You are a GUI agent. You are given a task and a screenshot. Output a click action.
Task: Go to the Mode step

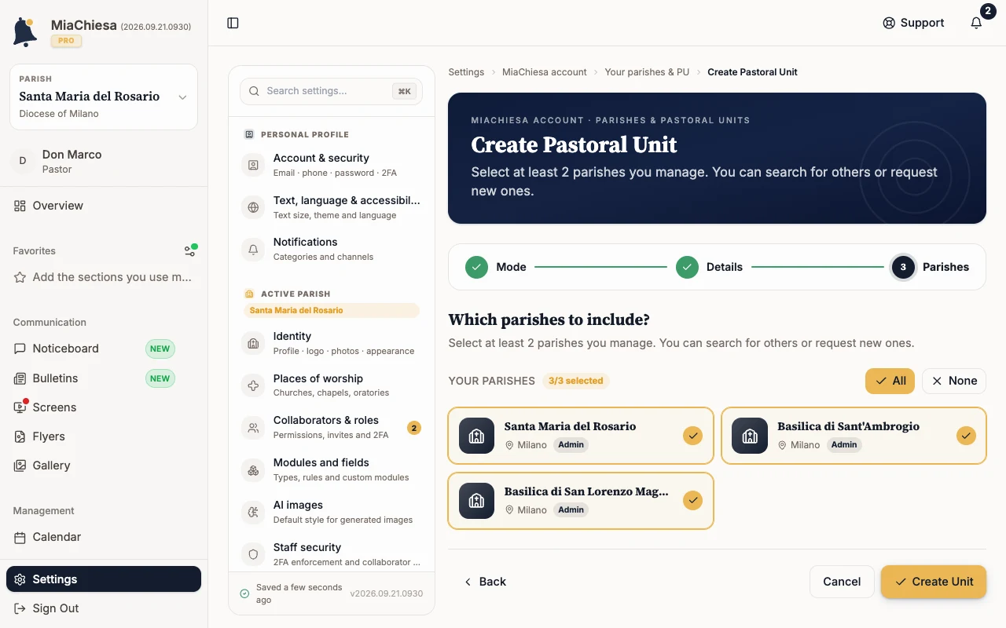[x=496, y=267]
